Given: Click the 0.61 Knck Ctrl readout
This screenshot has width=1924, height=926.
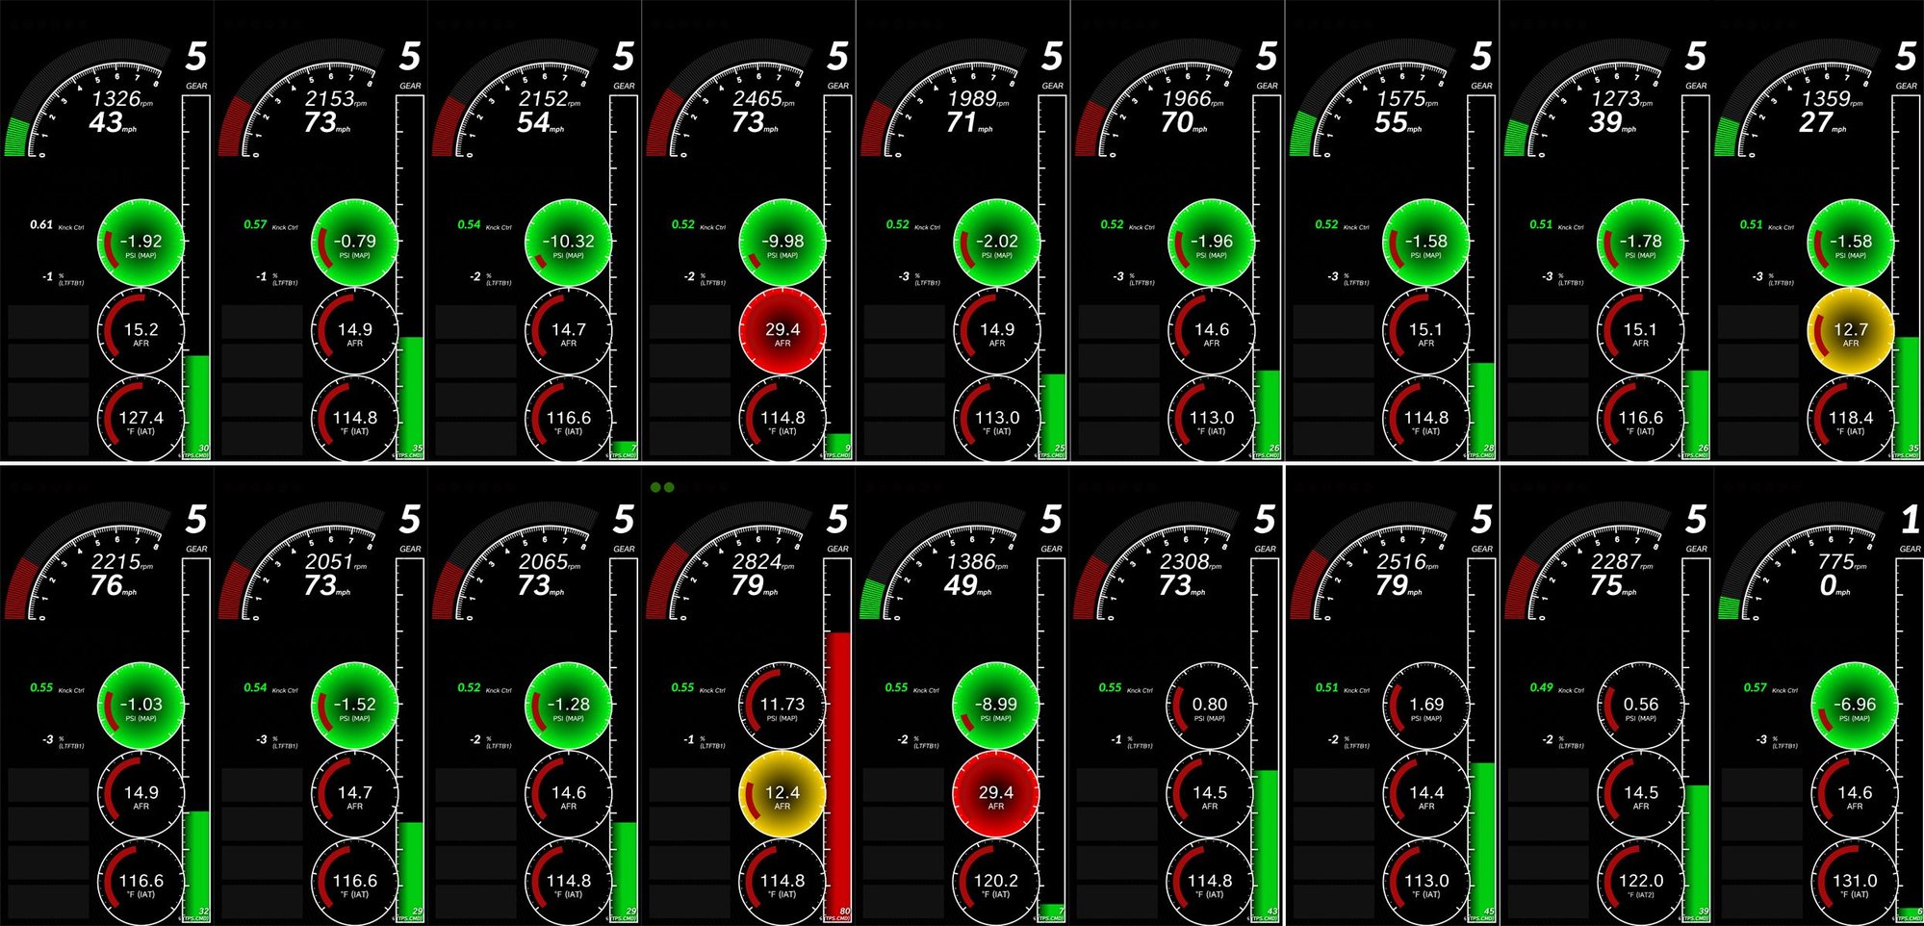Looking at the screenshot, I should pos(41,225).
